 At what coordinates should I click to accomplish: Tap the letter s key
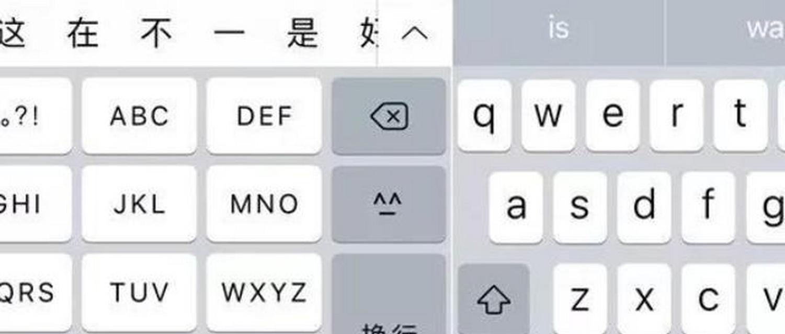coord(580,208)
